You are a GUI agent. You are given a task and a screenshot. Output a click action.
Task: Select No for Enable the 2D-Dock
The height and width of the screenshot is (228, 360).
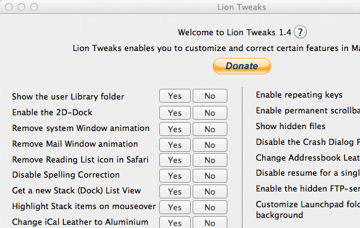click(210, 113)
